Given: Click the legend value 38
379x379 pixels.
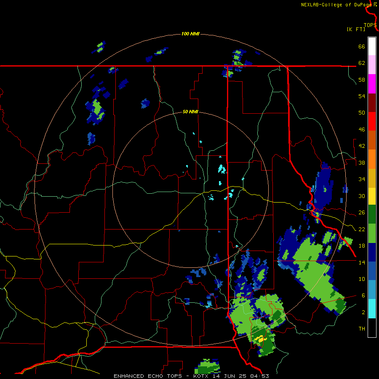Looking at the screenshot, I should pyautogui.click(x=362, y=163).
